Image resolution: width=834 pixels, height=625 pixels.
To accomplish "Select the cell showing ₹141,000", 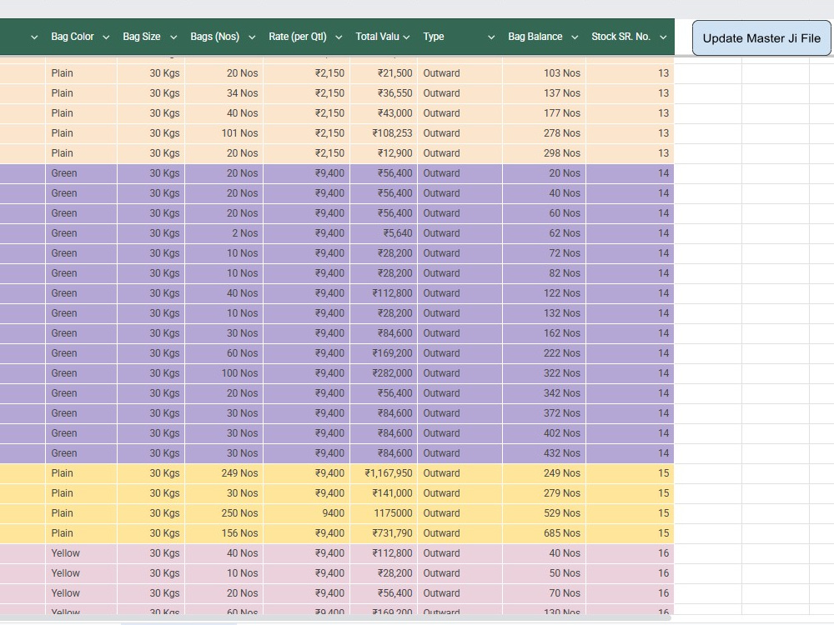I will 384,493.
